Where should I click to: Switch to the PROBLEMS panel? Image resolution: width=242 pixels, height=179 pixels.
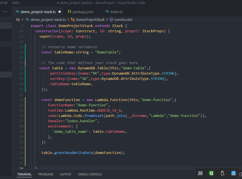click(x=46, y=174)
